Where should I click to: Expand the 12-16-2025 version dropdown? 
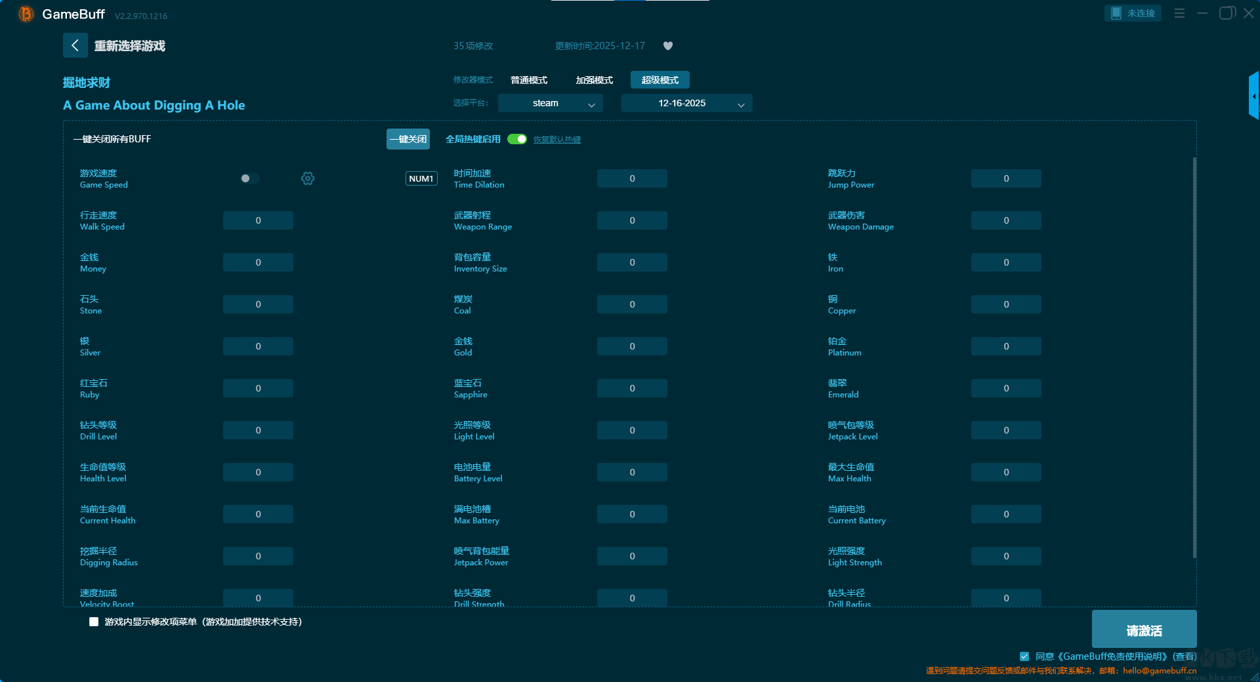[x=686, y=103]
